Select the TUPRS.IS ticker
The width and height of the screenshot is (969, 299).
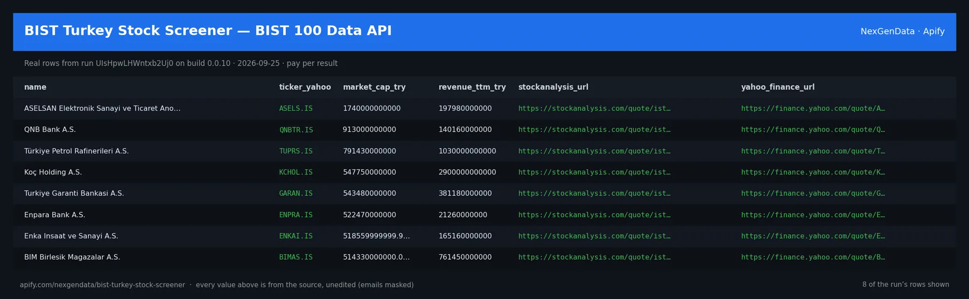pyautogui.click(x=296, y=151)
